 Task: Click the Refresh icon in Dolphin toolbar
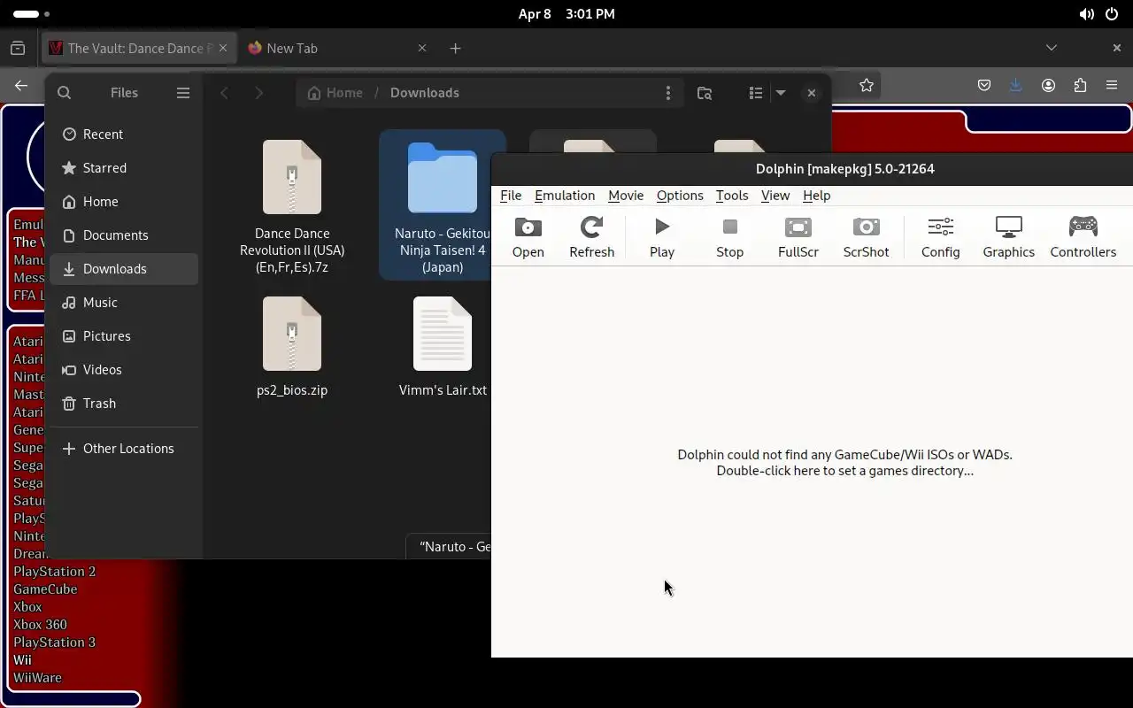coord(591,237)
